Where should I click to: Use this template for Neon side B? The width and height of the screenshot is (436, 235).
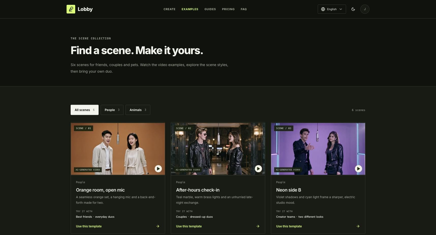coord(289,226)
